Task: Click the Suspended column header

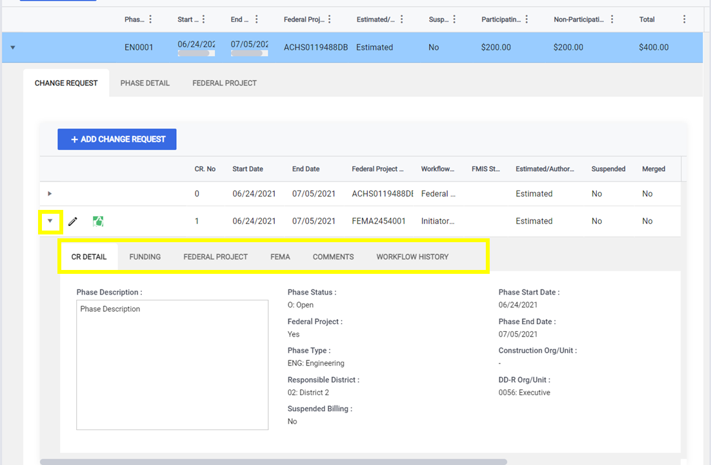Action: click(608, 169)
